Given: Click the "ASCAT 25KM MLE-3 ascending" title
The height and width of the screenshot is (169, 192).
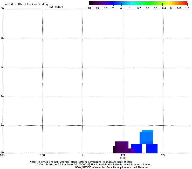Looking at the screenshot, I should (26, 4).
